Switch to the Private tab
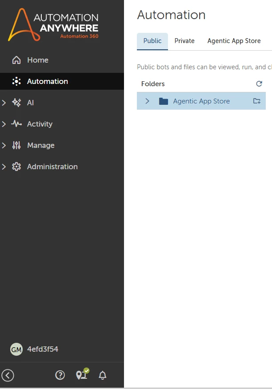Screen dimensions: 272x389 (184, 41)
